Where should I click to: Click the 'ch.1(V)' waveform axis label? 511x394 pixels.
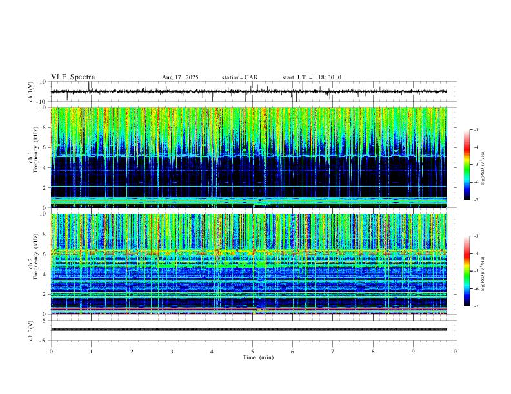pos(31,91)
